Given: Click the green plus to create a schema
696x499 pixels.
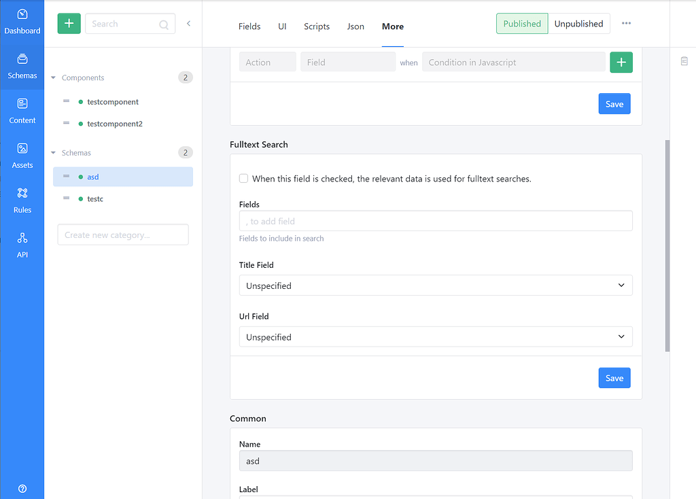Looking at the screenshot, I should (68, 23).
